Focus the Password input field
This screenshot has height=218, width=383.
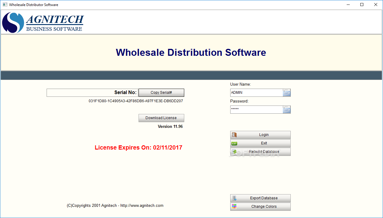[x=257, y=109]
